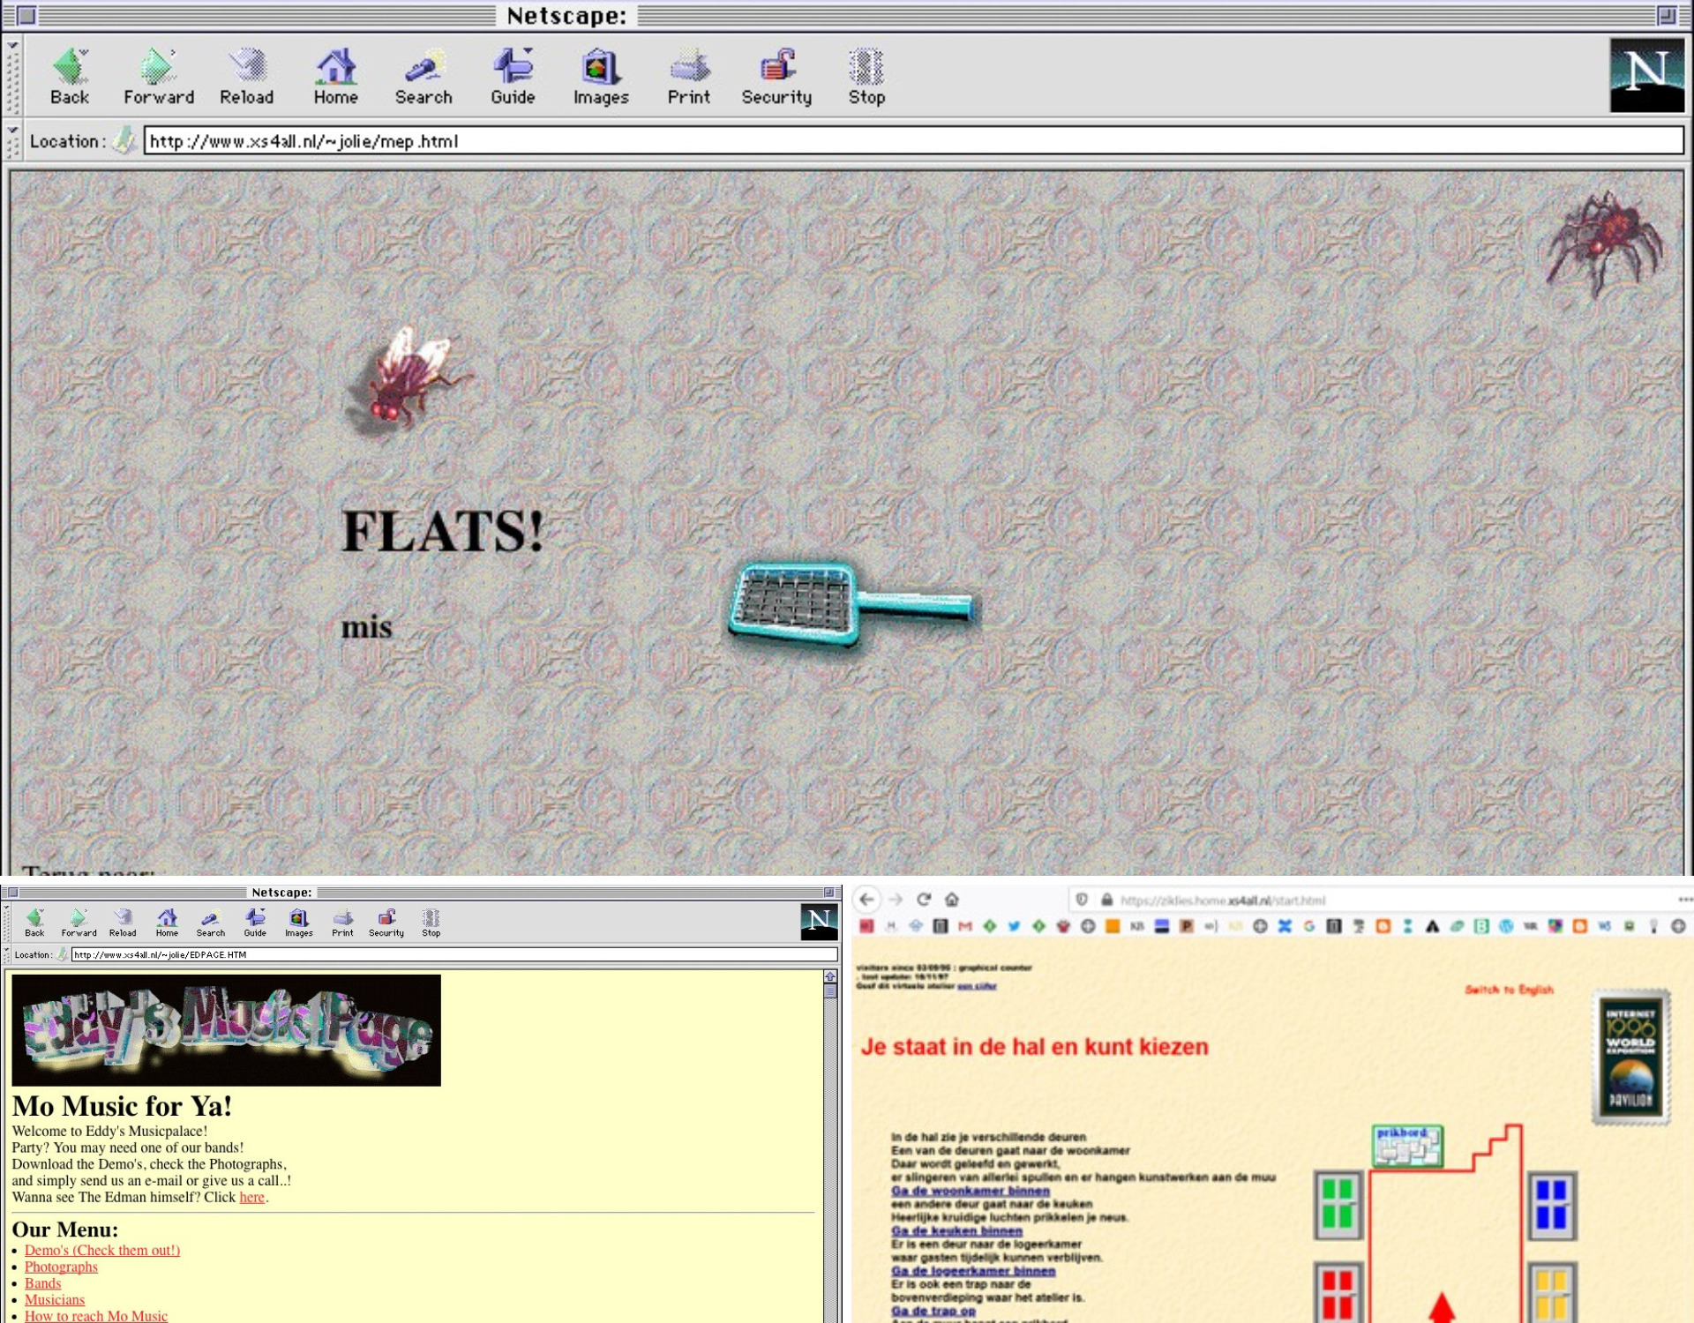Open Firefox page actions ellipsis menu
The image size is (1694, 1323).
pyautogui.click(x=1684, y=900)
